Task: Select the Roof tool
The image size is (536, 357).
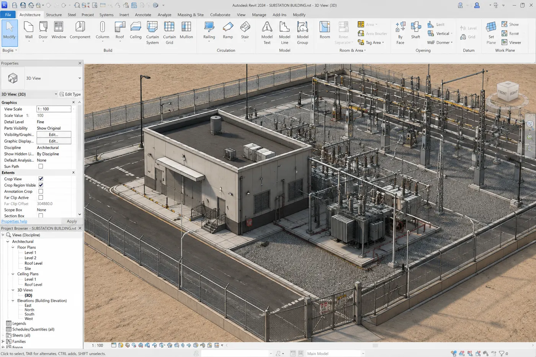Action: point(120,31)
